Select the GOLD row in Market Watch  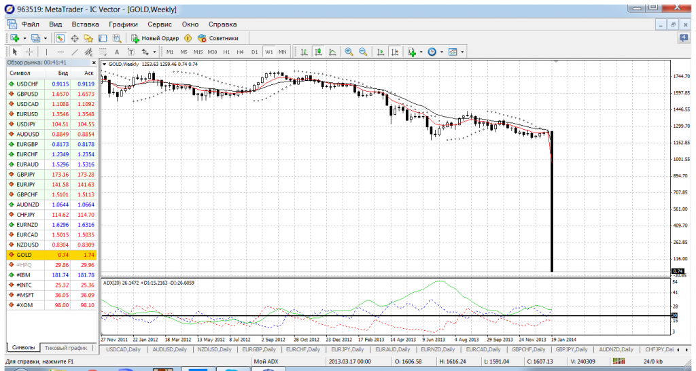52,255
